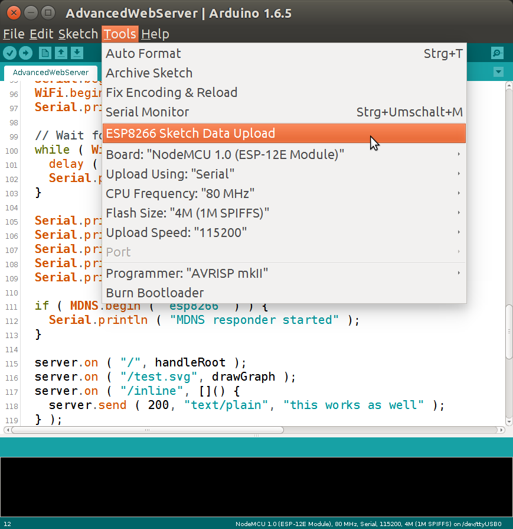The width and height of the screenshot is (513, 529).
Task: Open a sketch using the Open arrow icon
Action: coord(61,53)
